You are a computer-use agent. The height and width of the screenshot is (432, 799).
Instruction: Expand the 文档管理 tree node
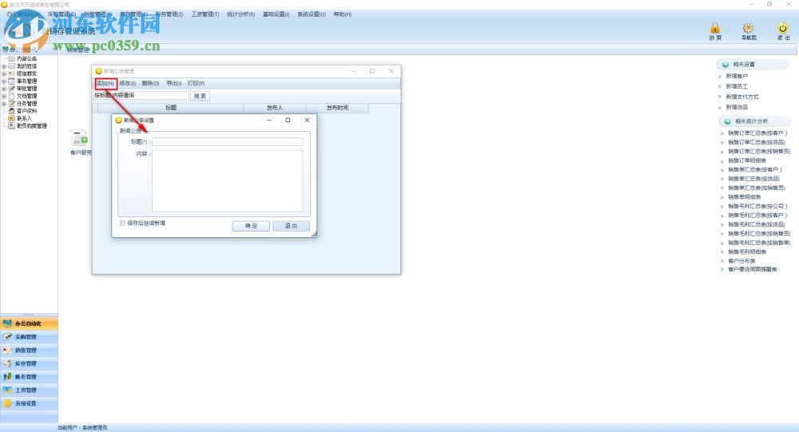click(3, 97)
